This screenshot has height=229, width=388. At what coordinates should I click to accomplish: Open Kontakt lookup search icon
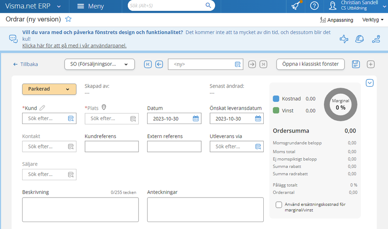[x=71, y=146]
